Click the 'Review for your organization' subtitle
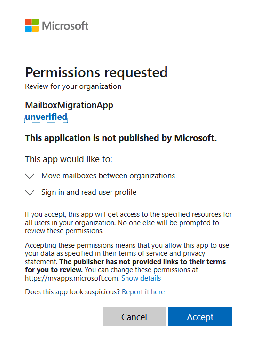 pyautogui.click(x=73, y=86)
